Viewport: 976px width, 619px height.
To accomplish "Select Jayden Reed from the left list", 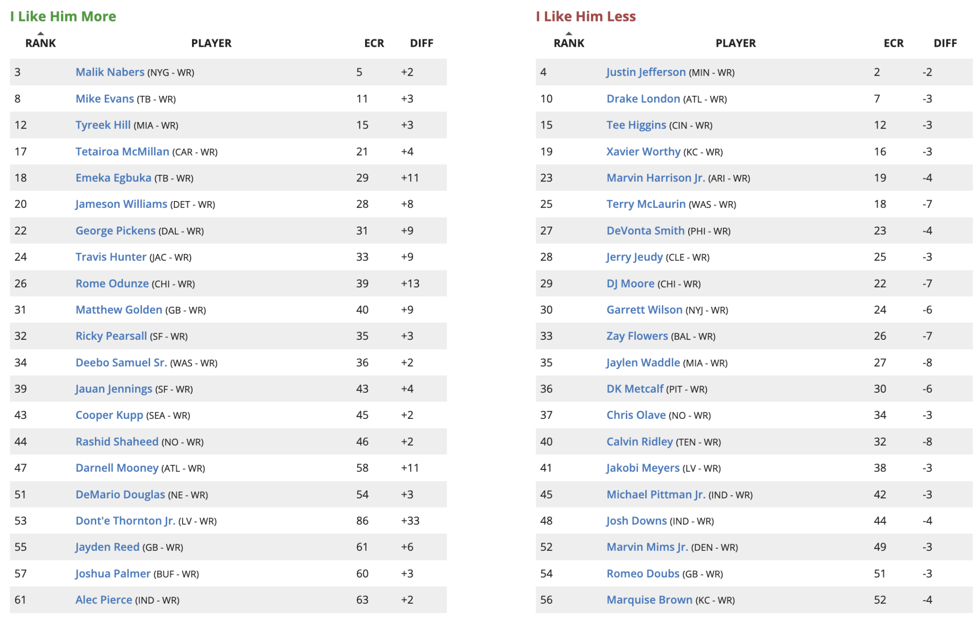I will (x=107, y=547).
